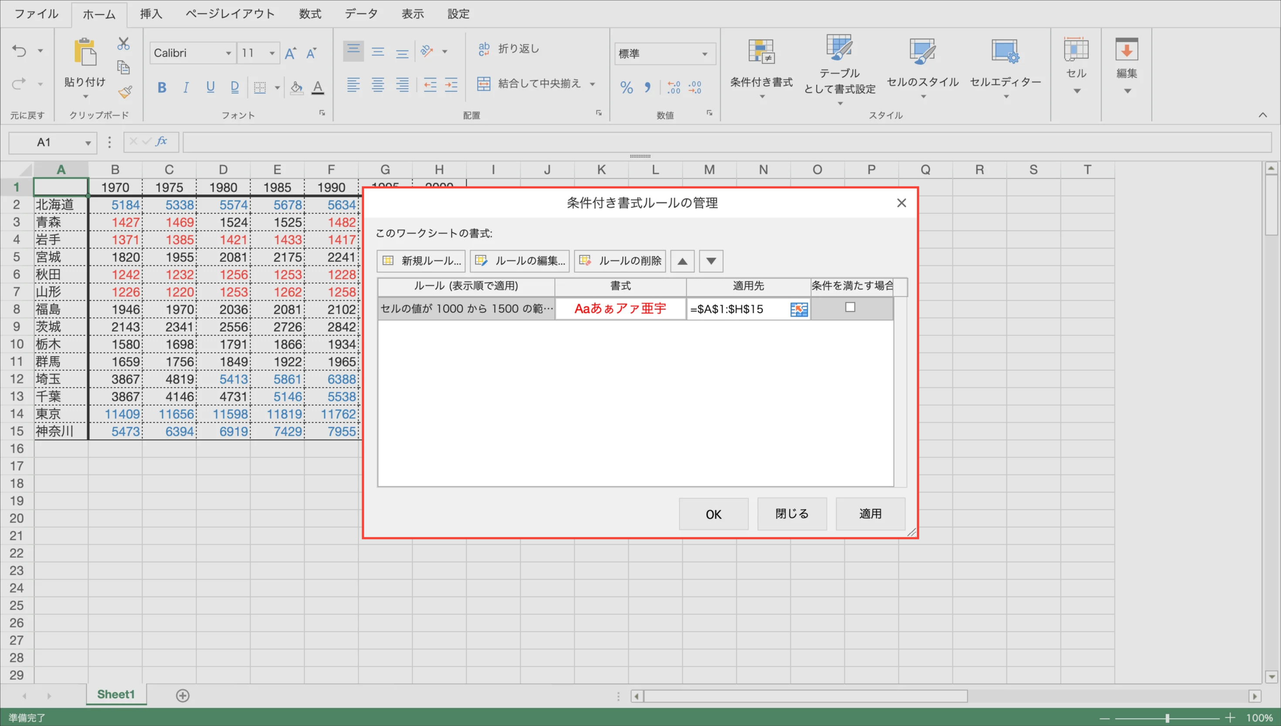The height and width of the screenshot is (726, 1281).
Task: Click the undo arrow icon
Action: (19, 51)
